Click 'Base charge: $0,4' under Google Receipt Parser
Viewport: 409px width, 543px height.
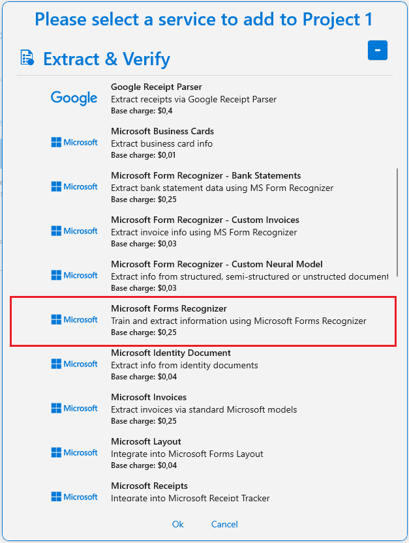[142, 111]
